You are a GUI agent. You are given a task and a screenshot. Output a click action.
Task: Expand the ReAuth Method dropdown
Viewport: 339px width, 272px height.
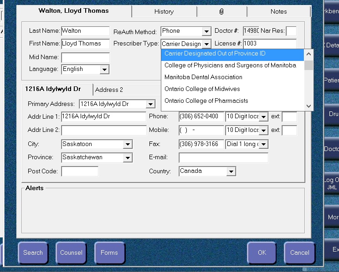pyautogui.click(x=206, y=31)
